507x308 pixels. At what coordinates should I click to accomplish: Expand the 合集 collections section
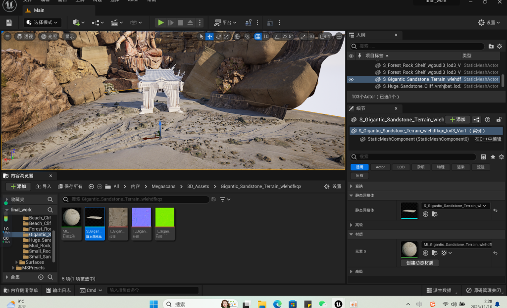(x=7, y=277)
